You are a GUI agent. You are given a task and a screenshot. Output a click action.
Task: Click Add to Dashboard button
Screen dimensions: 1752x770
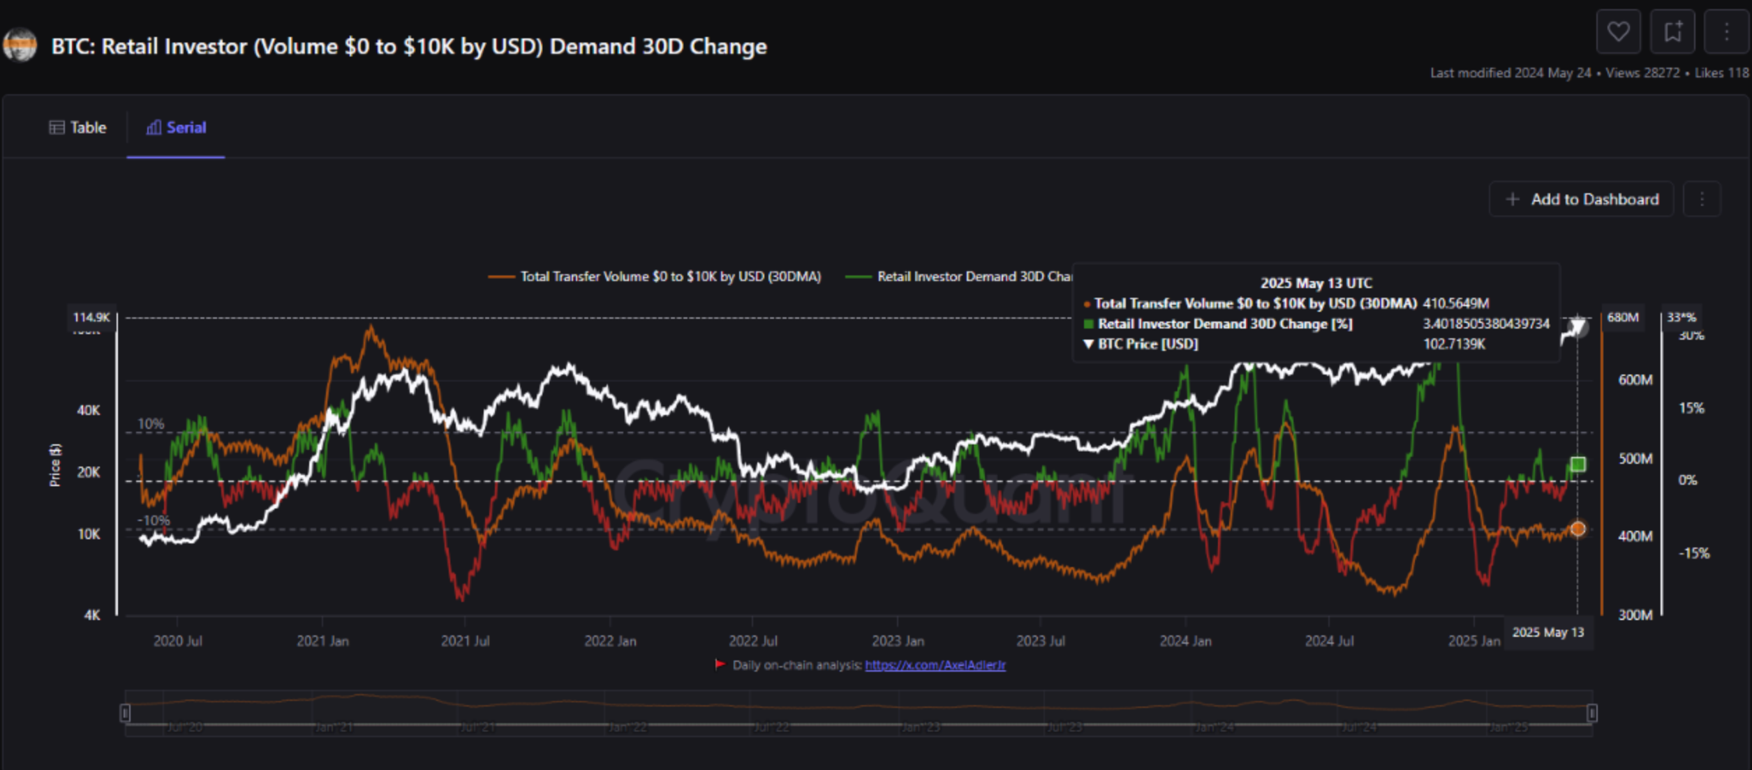click(x=1581, y=199)
